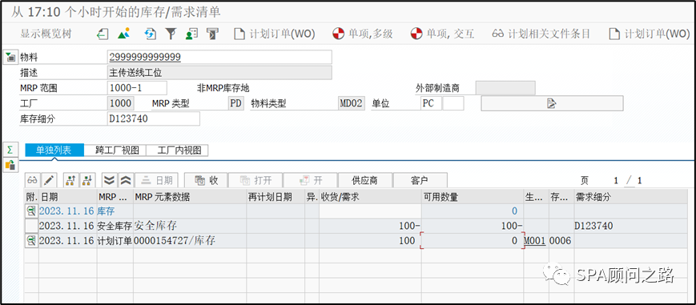Click the 开 button
Image resolution: width=696 pixels, height=305 pixels.
pos(310,180)
